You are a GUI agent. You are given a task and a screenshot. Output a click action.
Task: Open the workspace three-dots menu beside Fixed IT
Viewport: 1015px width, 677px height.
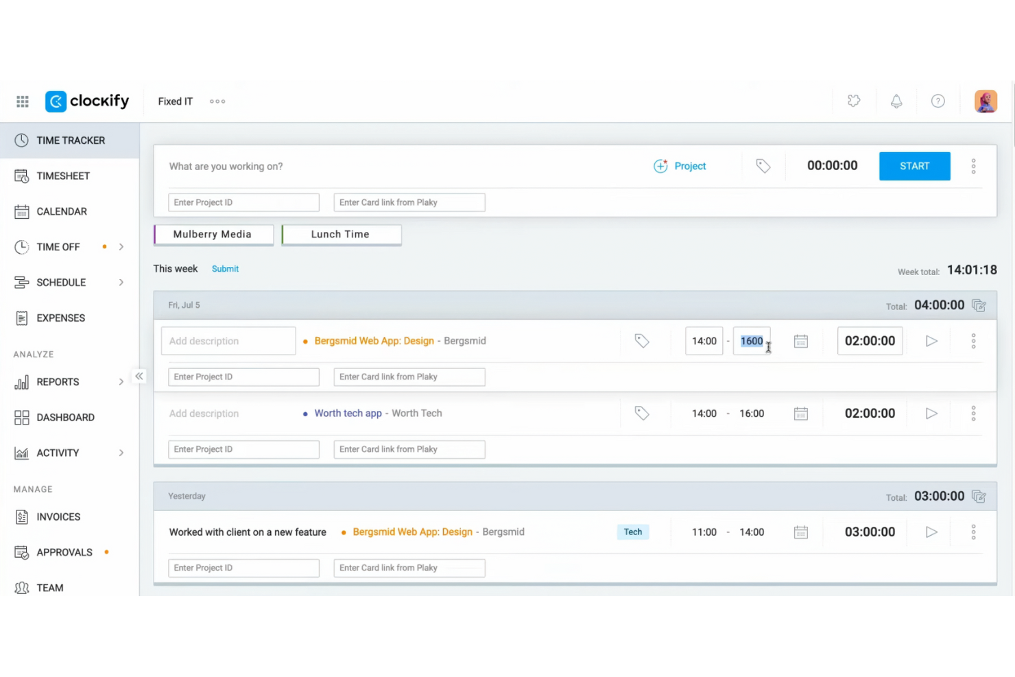[217, 102]
